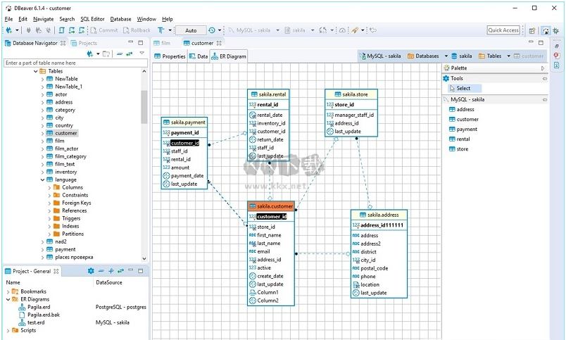566x340 pixels.
Task: Expand the Palette panel arrow
Action: (543, 68)
